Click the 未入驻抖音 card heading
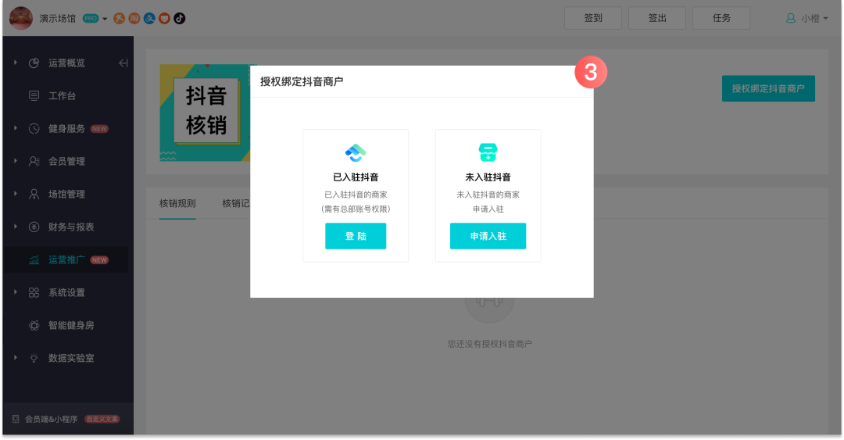Viewport: 844px width, 440px height. [488, 177]
